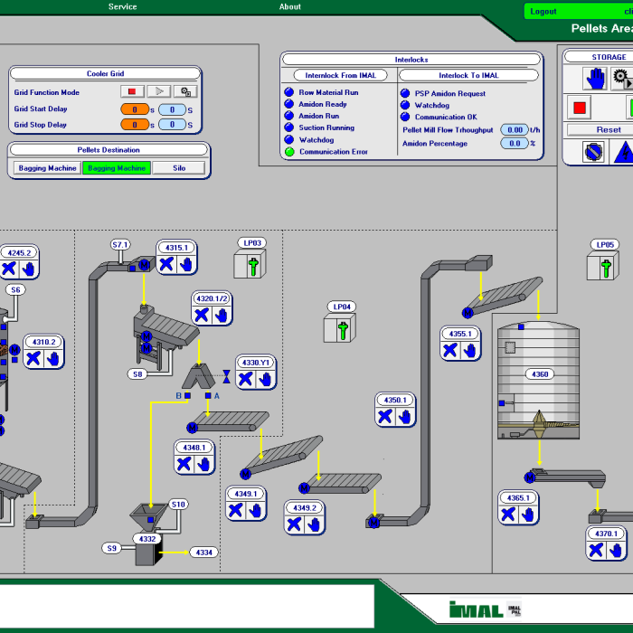
Task: Click the play arrow for Grid Function Mode
Action: tap(159, 91)
